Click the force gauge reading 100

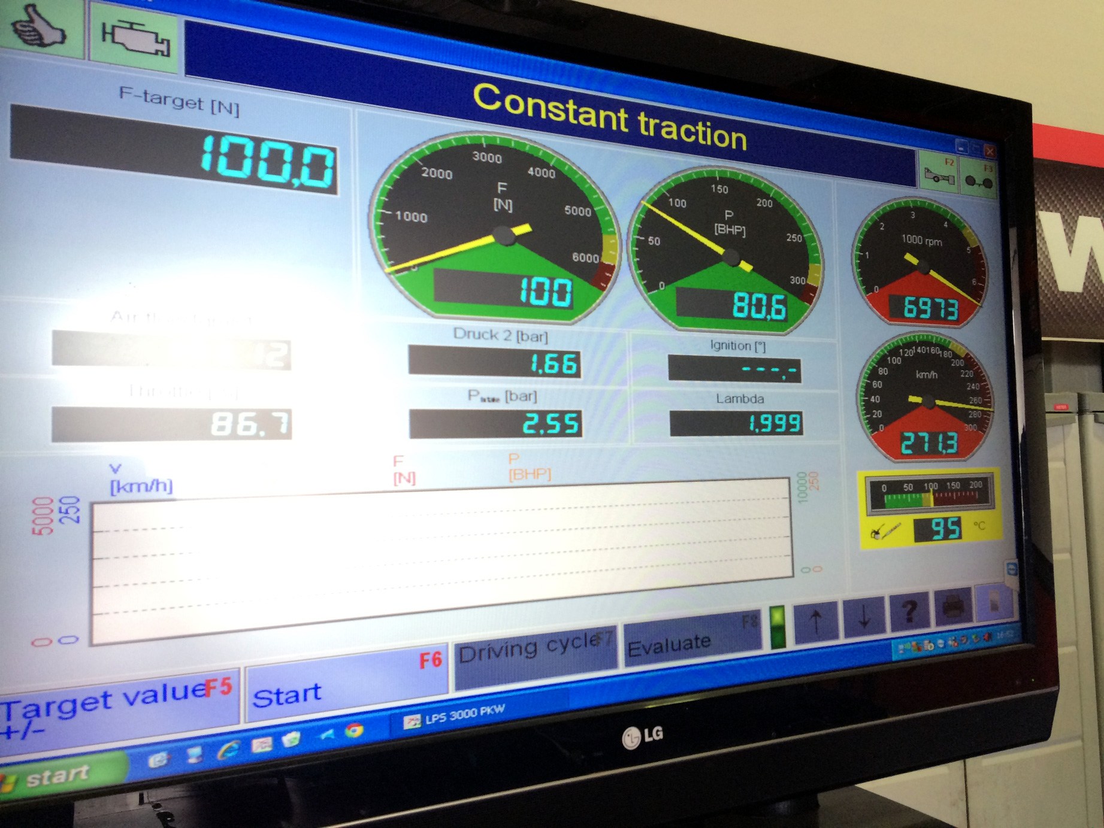[x=504, y=290]
